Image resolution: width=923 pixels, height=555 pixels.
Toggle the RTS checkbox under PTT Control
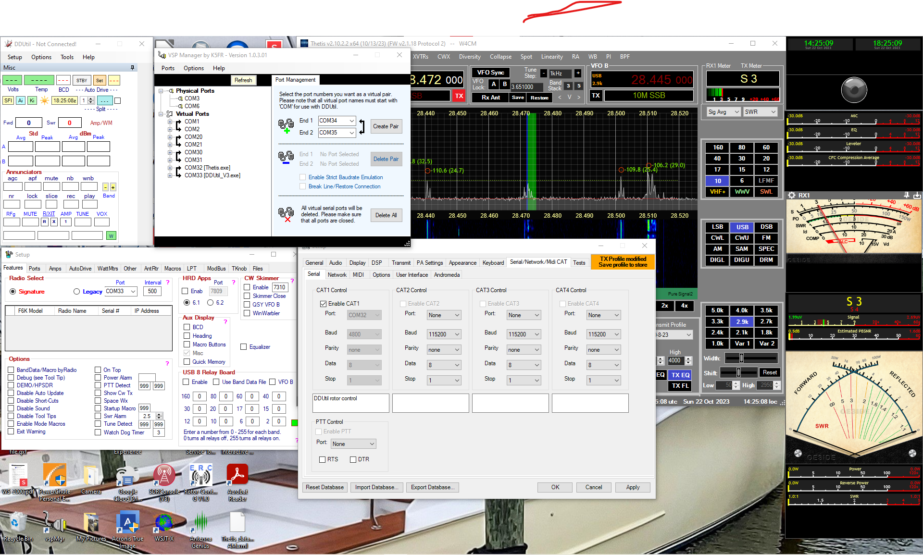point(323,459)
